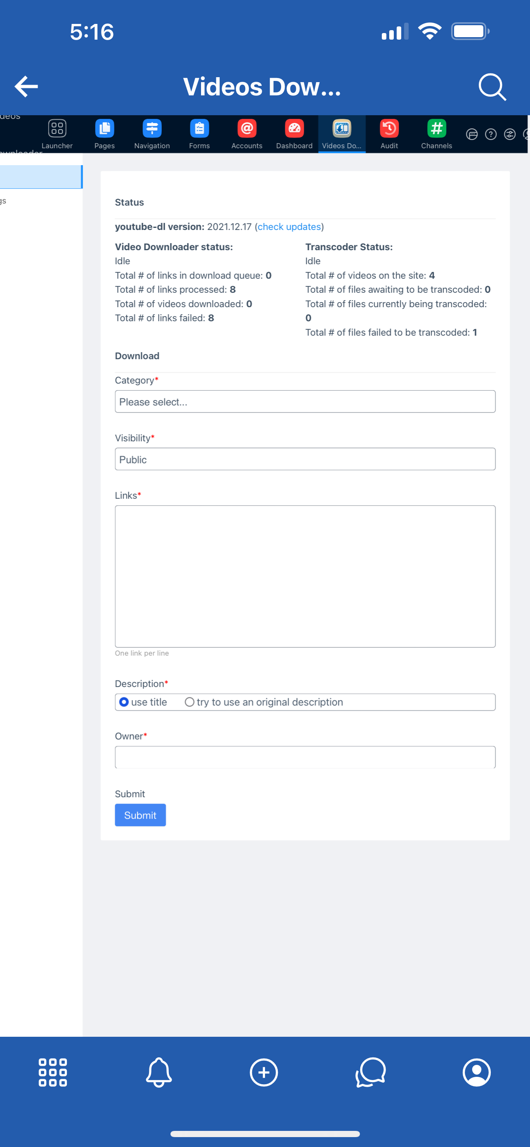The height and width of the screenshot is (1147, 530).
Task: Select the "use title" description option
Action: [124, 702]
